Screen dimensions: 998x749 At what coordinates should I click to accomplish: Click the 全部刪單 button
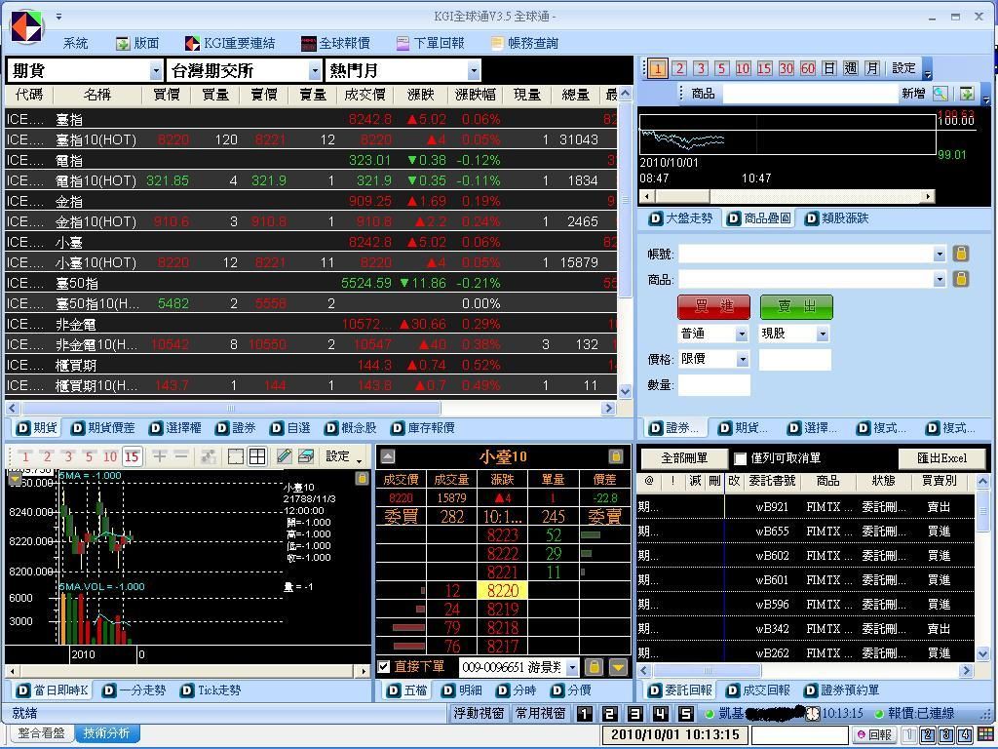point(684,458)
